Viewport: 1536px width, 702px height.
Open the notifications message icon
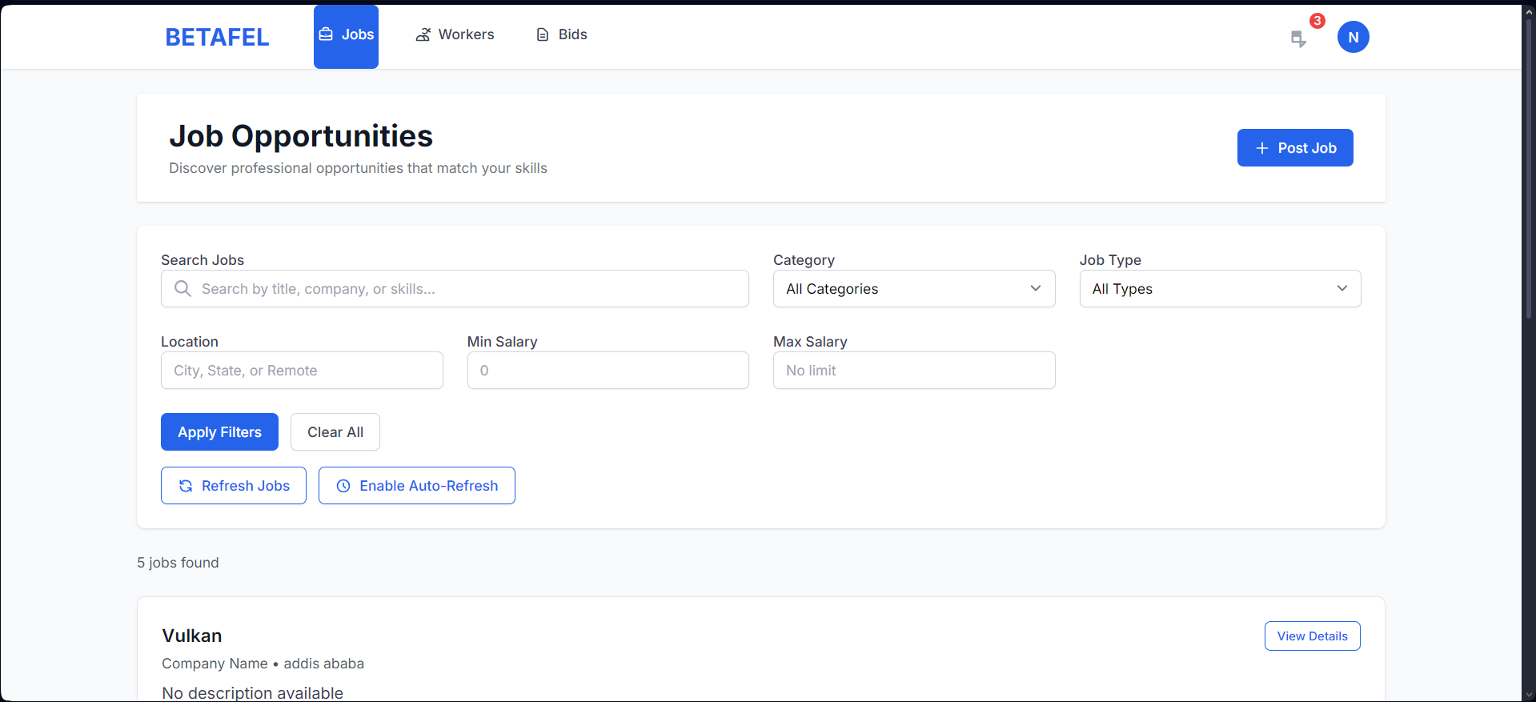coord(1297,38)
